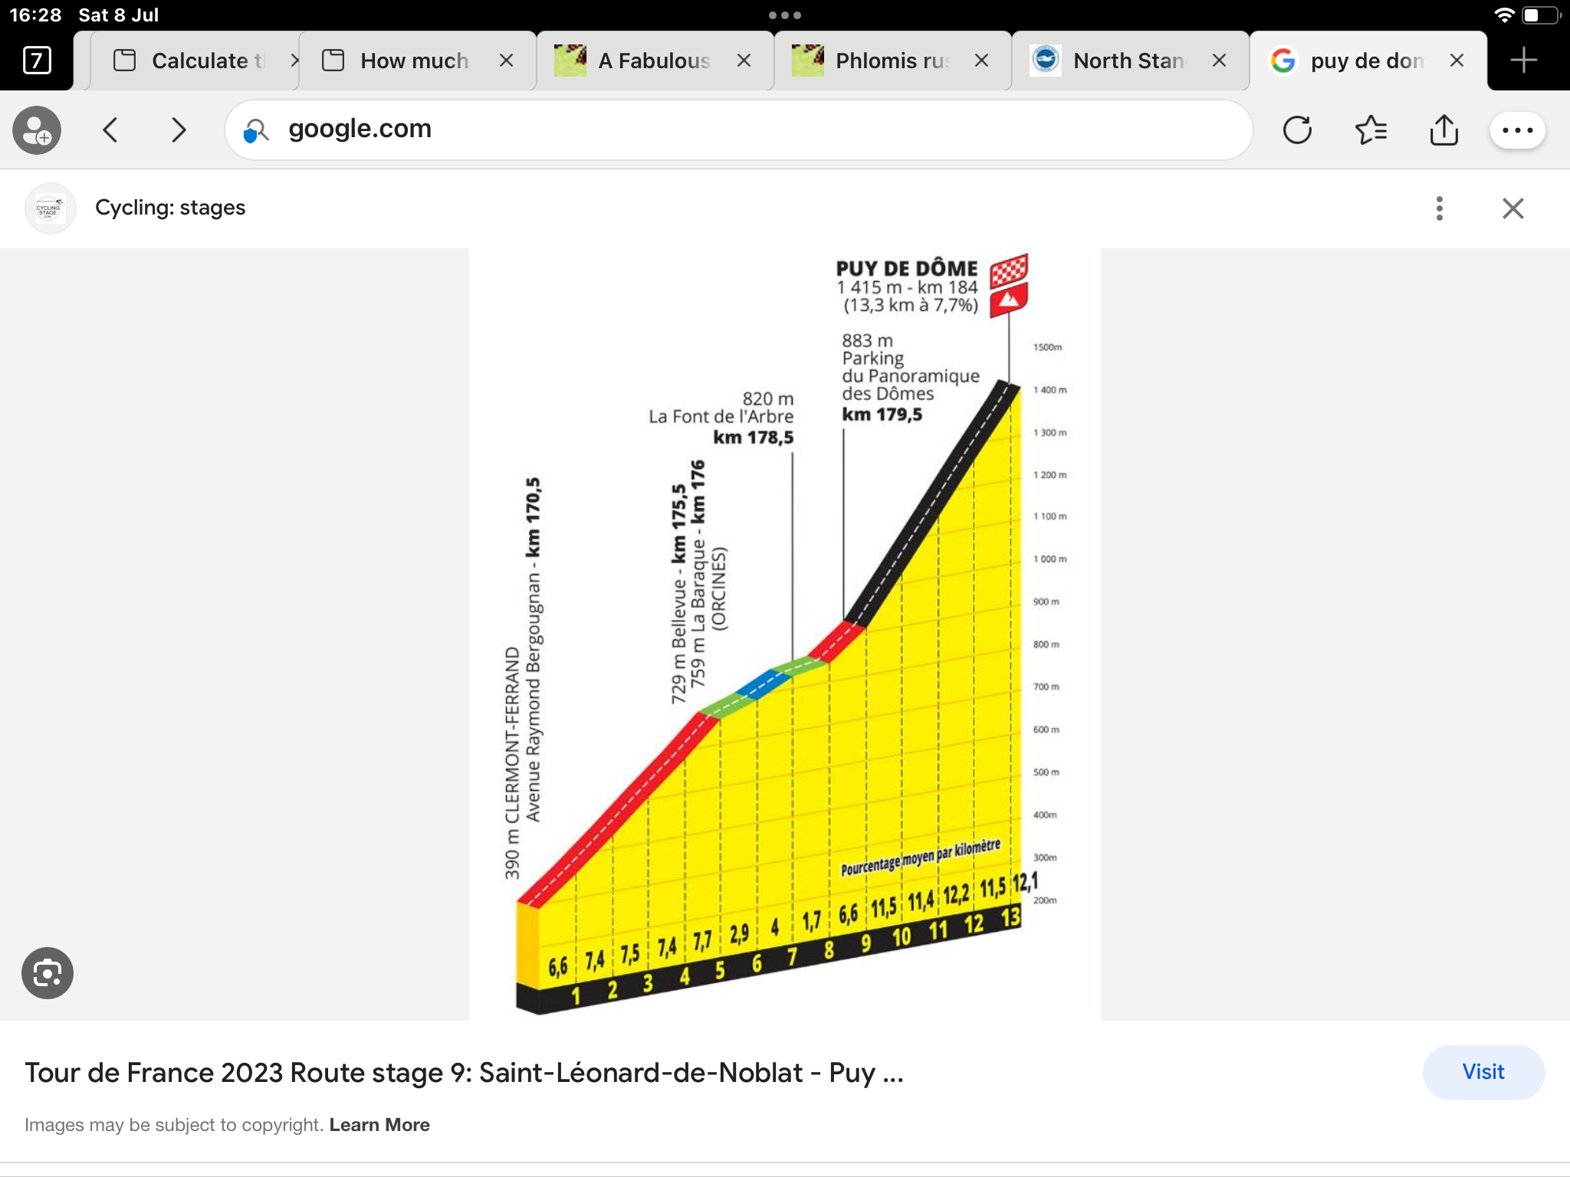
Task: Tap the Wi-Fi status icon
Action: click(x=1504, y=15)
